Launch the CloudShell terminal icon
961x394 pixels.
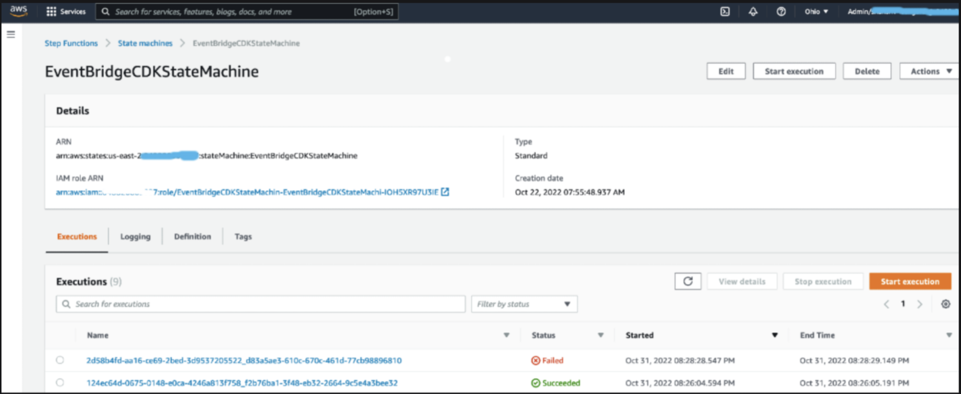[725, 11]
